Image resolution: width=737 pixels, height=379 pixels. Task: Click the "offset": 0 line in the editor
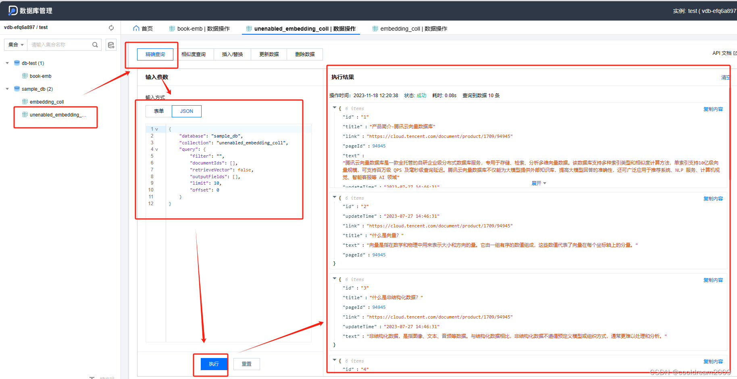[x=204, y=190]
